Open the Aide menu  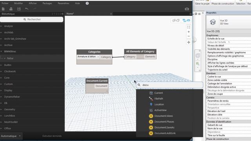click(77, 3)
